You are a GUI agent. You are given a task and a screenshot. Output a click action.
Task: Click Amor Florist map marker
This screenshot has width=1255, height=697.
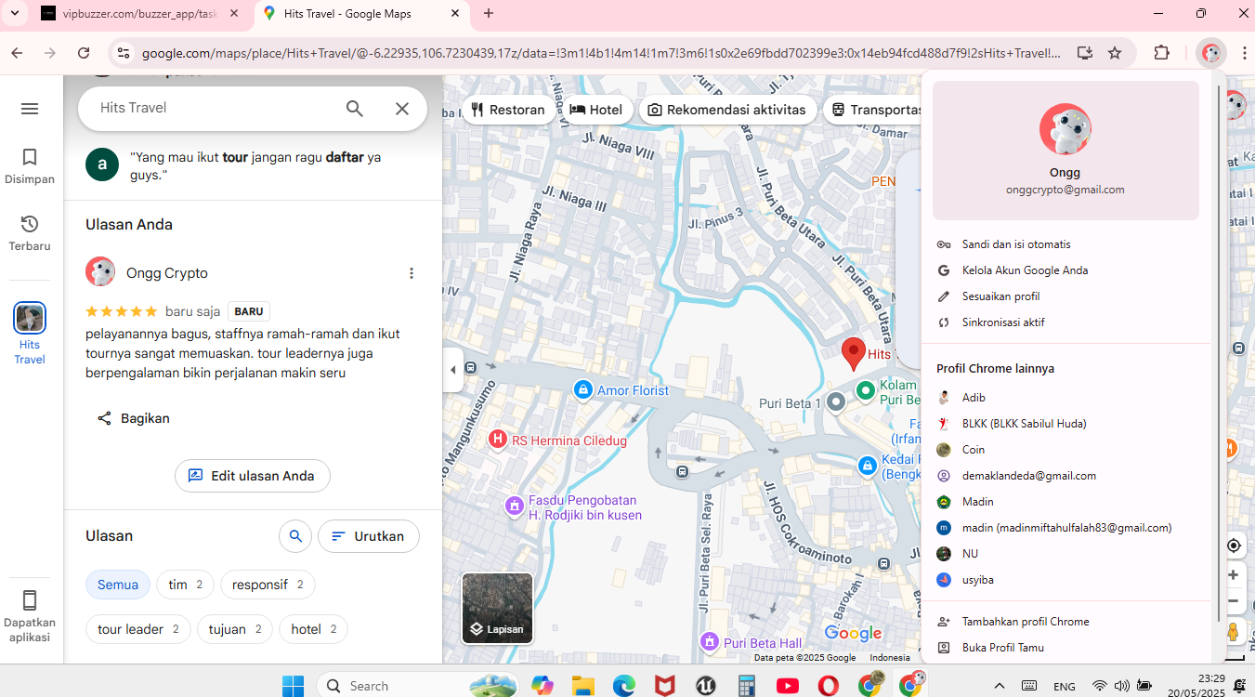582,390
